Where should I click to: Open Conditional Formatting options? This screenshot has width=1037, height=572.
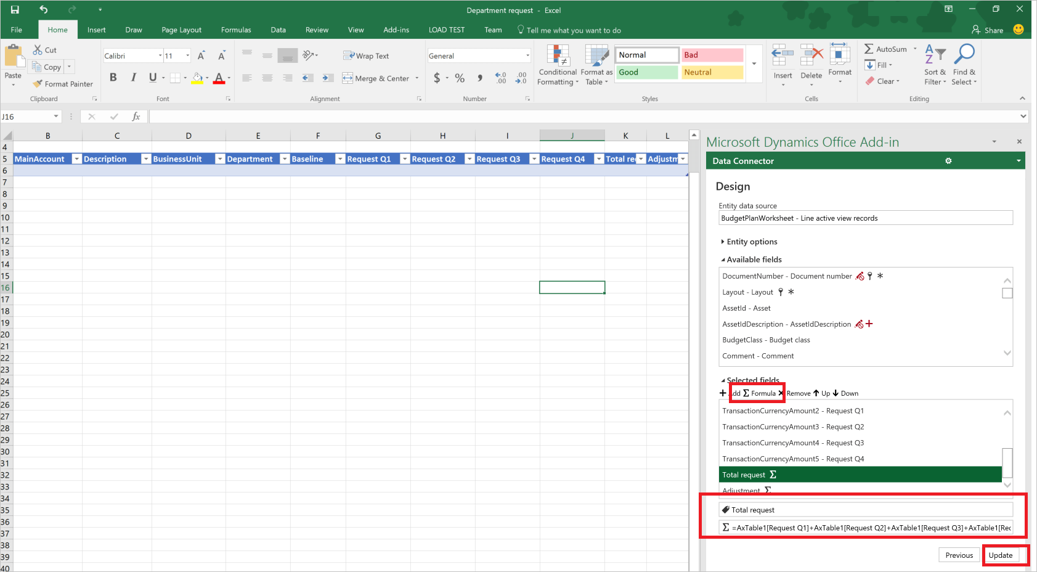click(x=556, y=65)
